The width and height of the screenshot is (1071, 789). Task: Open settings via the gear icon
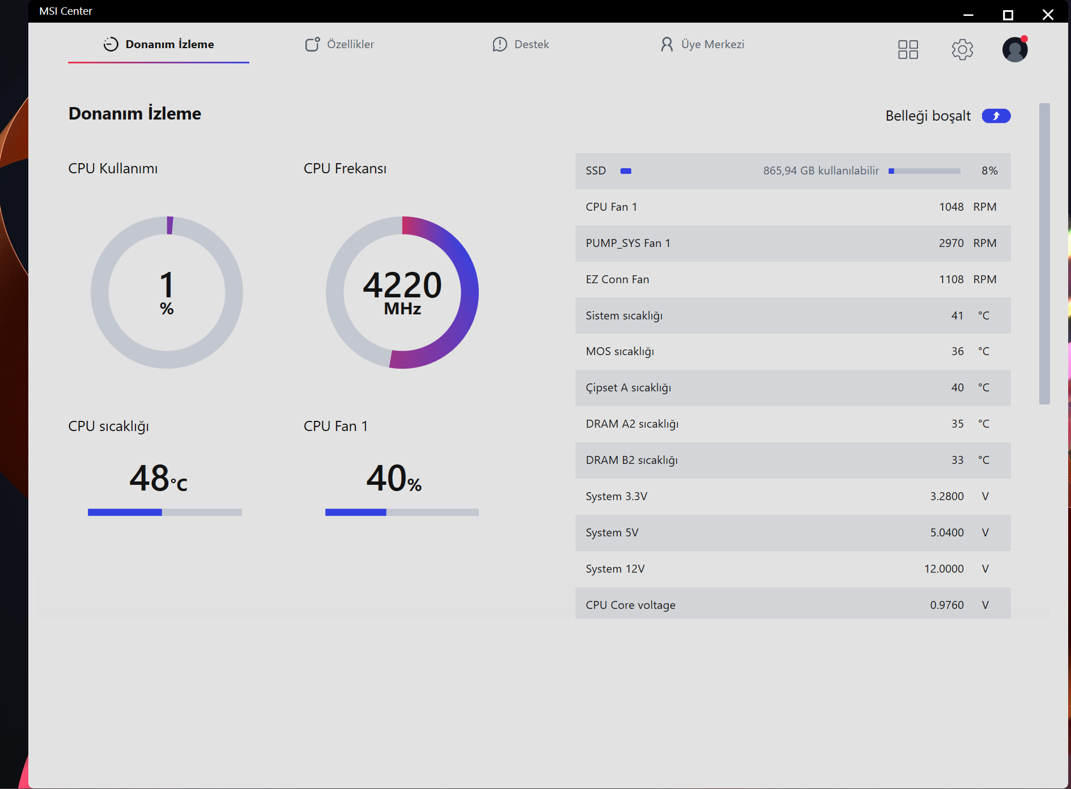[962, 49]
